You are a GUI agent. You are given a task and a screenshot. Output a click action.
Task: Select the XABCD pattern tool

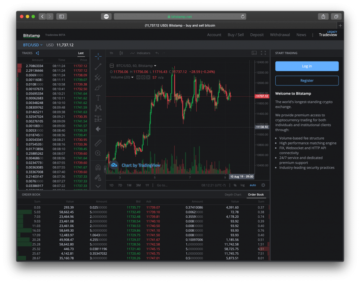point(98,108)
